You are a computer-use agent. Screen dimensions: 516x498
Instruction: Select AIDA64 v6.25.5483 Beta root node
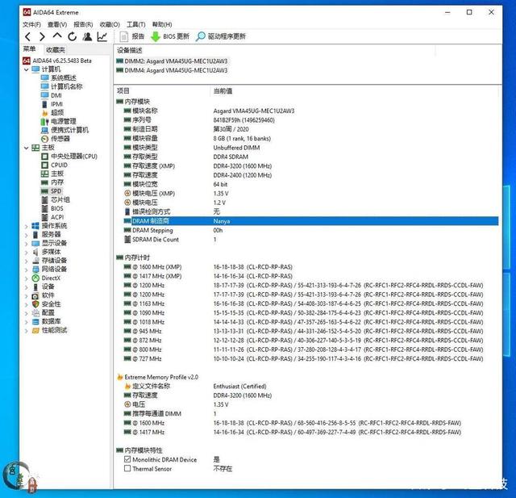[x=57, y=61]
